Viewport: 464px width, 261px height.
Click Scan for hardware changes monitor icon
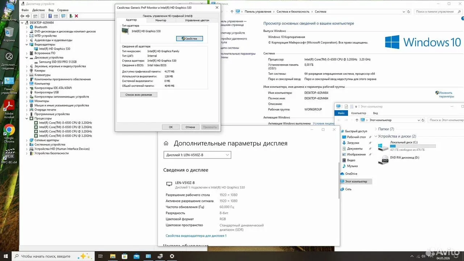(63, 16)
